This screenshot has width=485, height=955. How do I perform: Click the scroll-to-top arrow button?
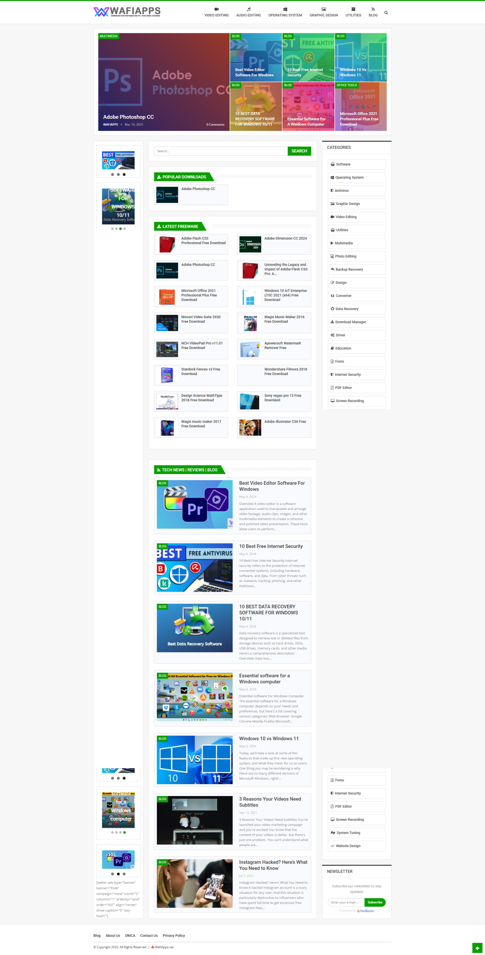[x=477, y=948]
